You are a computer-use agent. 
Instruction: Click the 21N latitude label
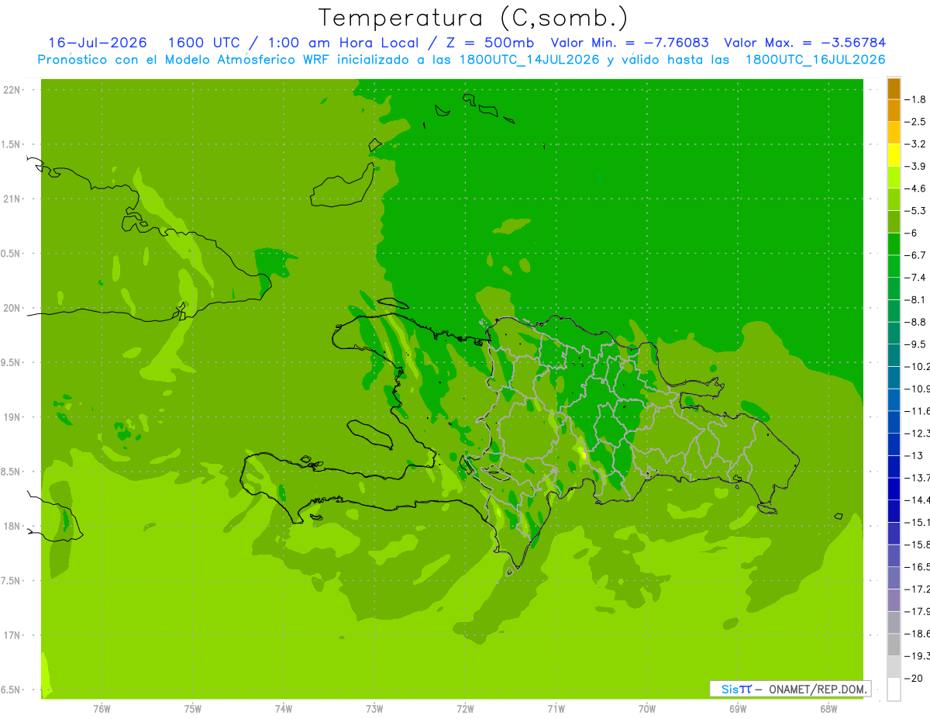tap(12, 199)
